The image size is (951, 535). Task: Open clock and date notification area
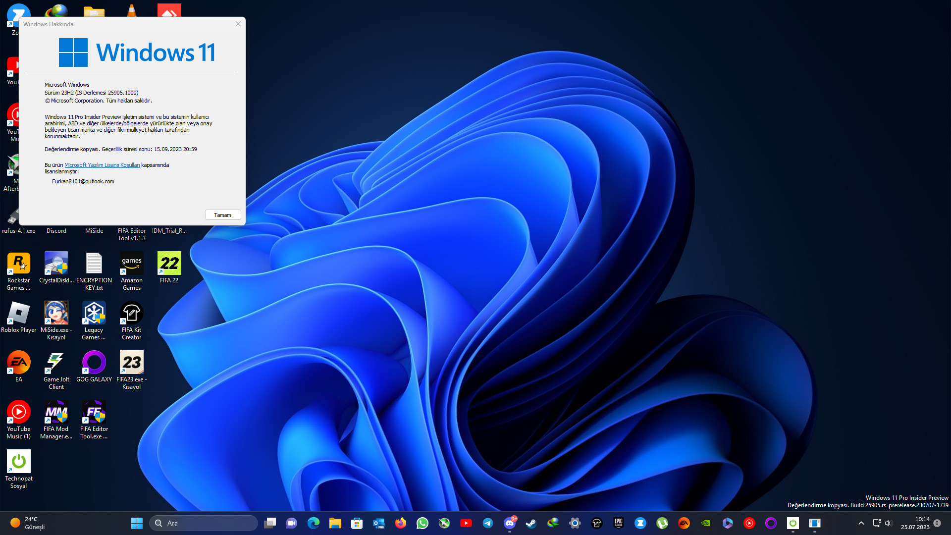915,523
